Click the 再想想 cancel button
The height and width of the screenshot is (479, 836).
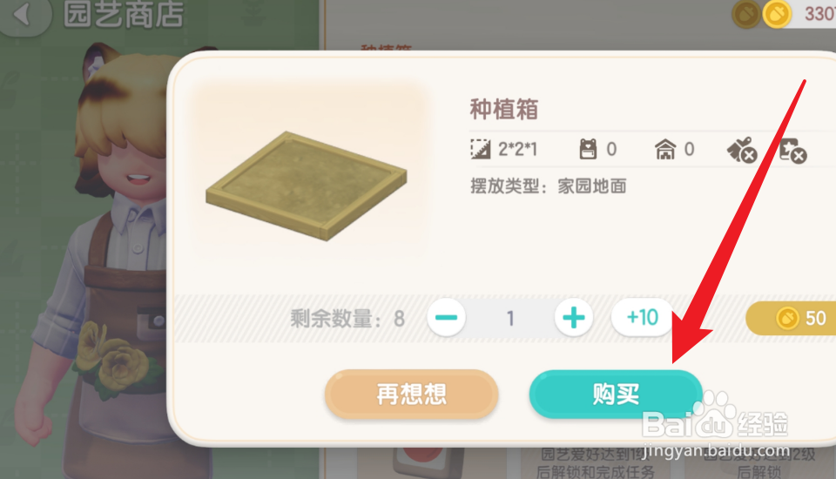click(x=412, y=395)
